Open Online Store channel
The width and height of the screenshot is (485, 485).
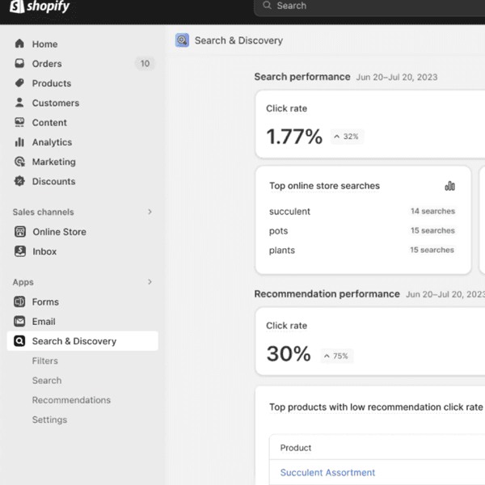pyautogui.click(x=59, y=232)
